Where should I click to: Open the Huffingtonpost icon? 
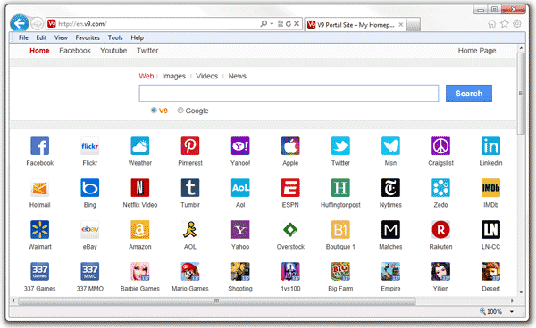340,188
